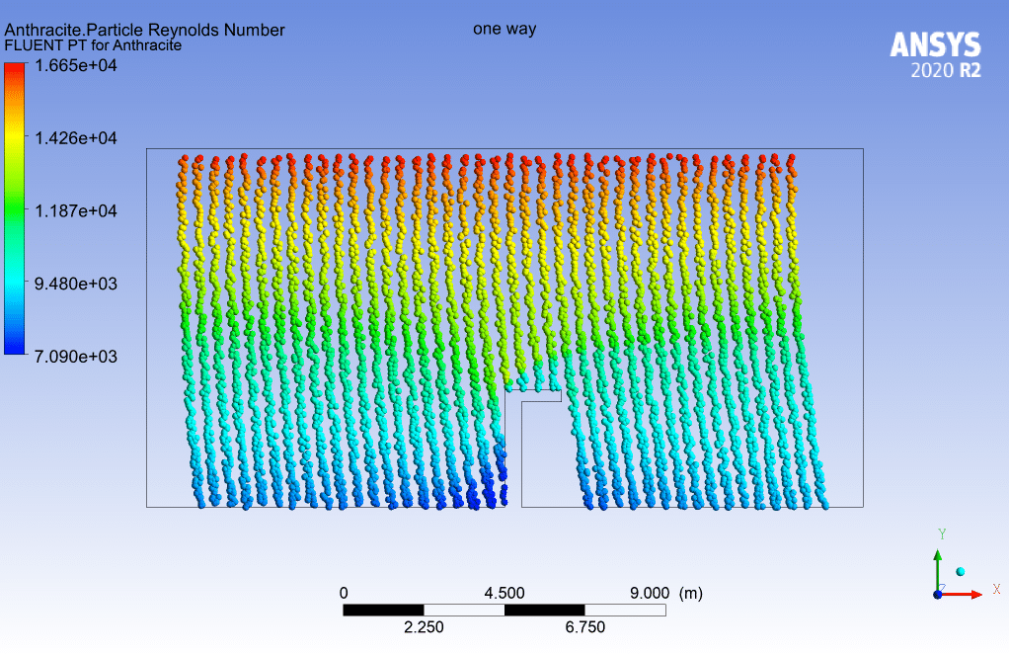Click the blue Z origin point of the triad
1009x656 pixels.
937,595
